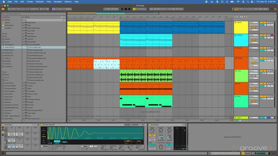Viewport: 278px width, 156px height.
Task: Adjust the Drive knob in Drum Buss
Action: point(152,130)
